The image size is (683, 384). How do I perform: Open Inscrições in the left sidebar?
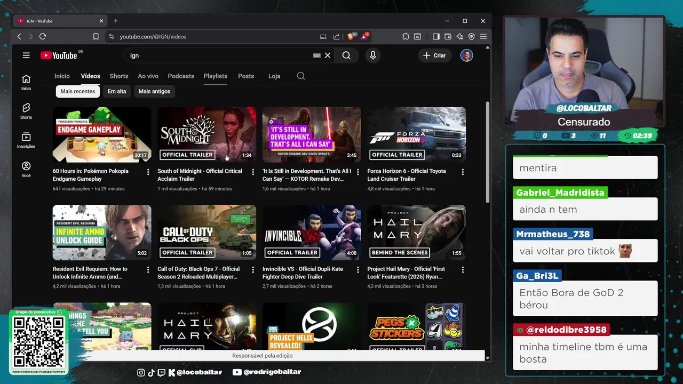pos(26,141)
